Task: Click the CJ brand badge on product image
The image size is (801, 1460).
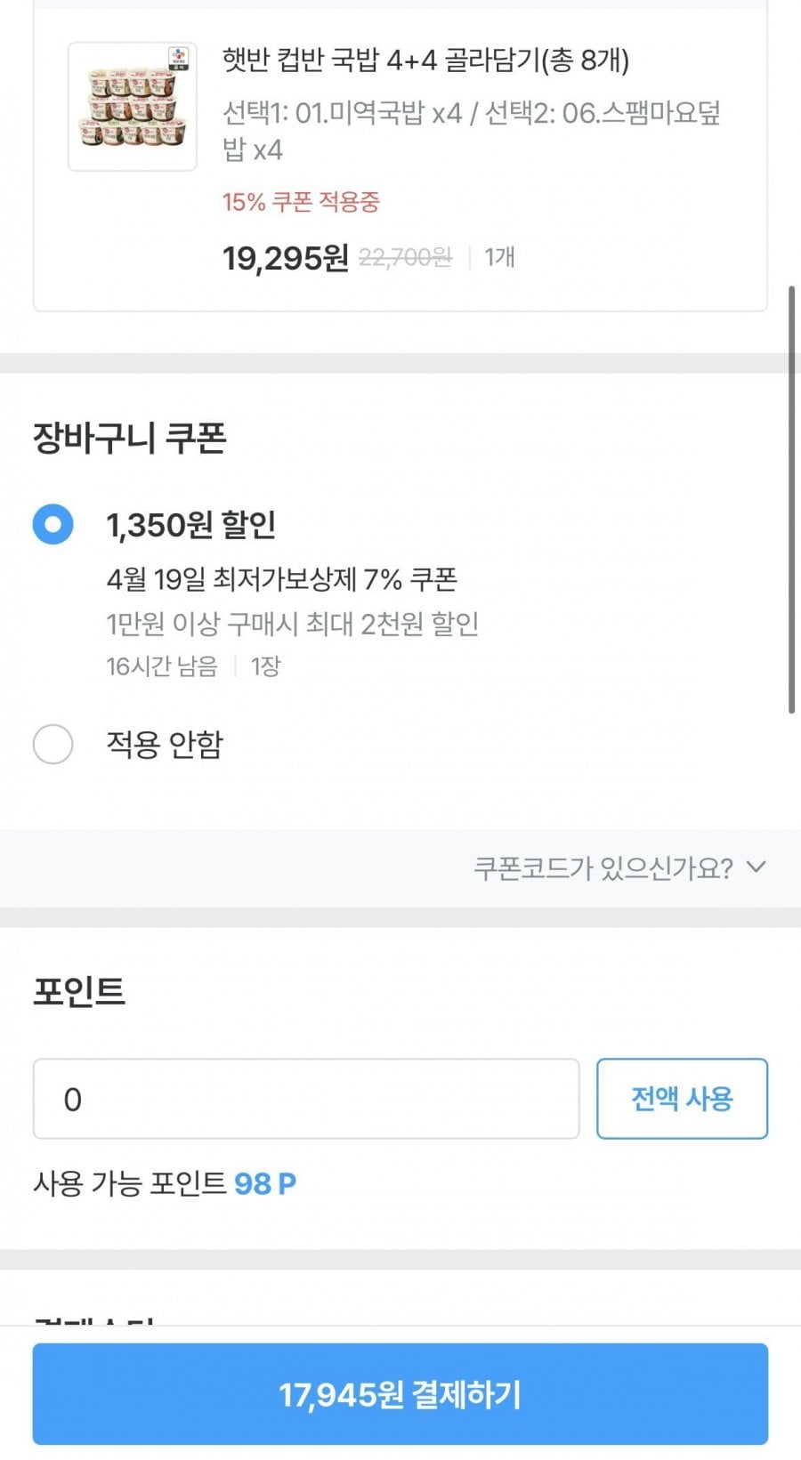Action: pos(179,58)
